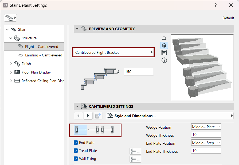The height and width of the screenshot is (165, 239).
Task: Expand Reflected Ceiling Plan Display node
Action: (11, 81)
